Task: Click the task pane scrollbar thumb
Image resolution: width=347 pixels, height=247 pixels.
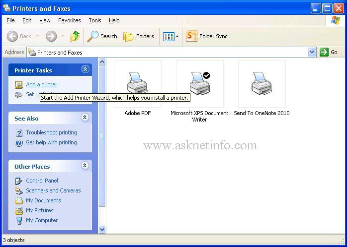Action: 102,136
